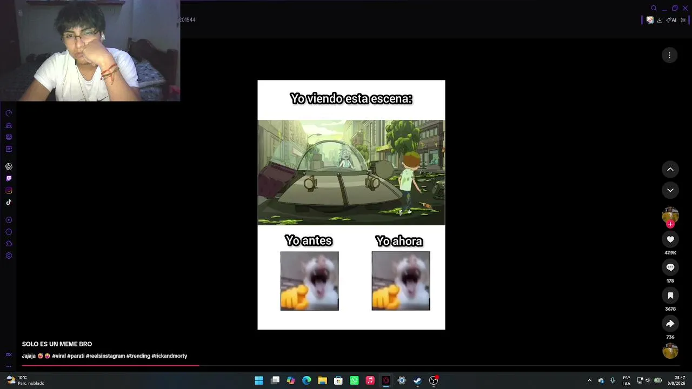Screen dimensions: 692x389
Task: Open the Instagram sidebar panel
Action: [x=9, y=190]
